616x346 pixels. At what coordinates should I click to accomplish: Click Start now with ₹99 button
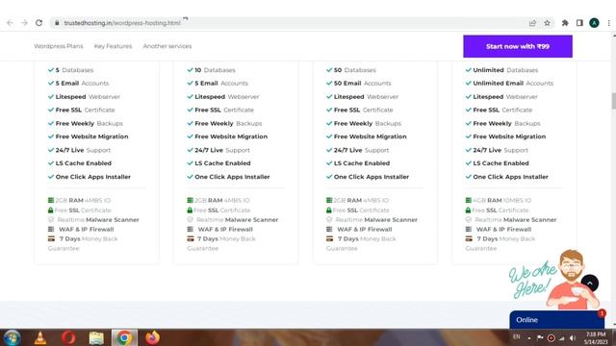(518, 46)
